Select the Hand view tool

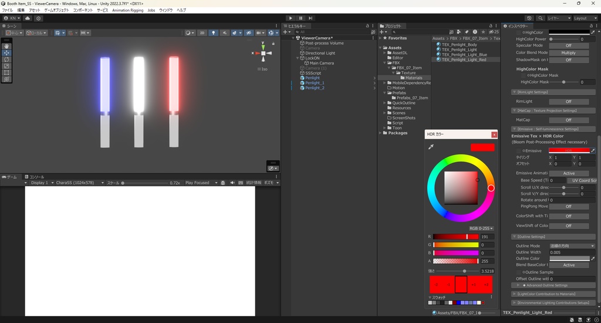pos(6,46)
